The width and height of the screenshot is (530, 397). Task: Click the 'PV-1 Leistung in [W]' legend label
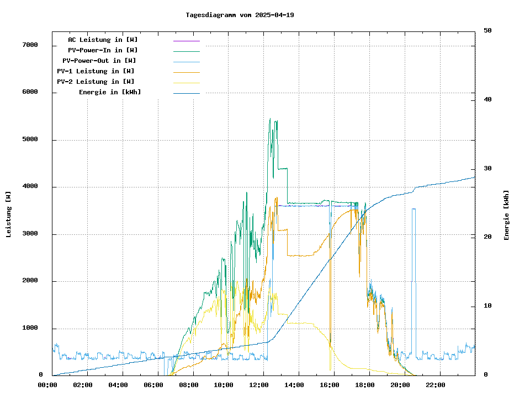click(x=96, y=71)
